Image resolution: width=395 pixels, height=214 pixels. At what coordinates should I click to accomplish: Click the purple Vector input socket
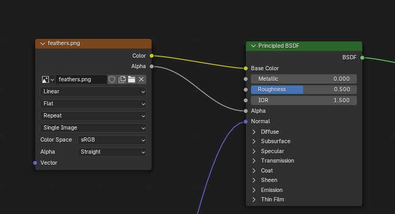35,163
